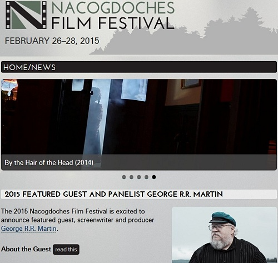The image size is (278, 263).
Task: Click the Nacogdoches Film Festival title text
Action: pyautogui.click(x=113, y=15)
